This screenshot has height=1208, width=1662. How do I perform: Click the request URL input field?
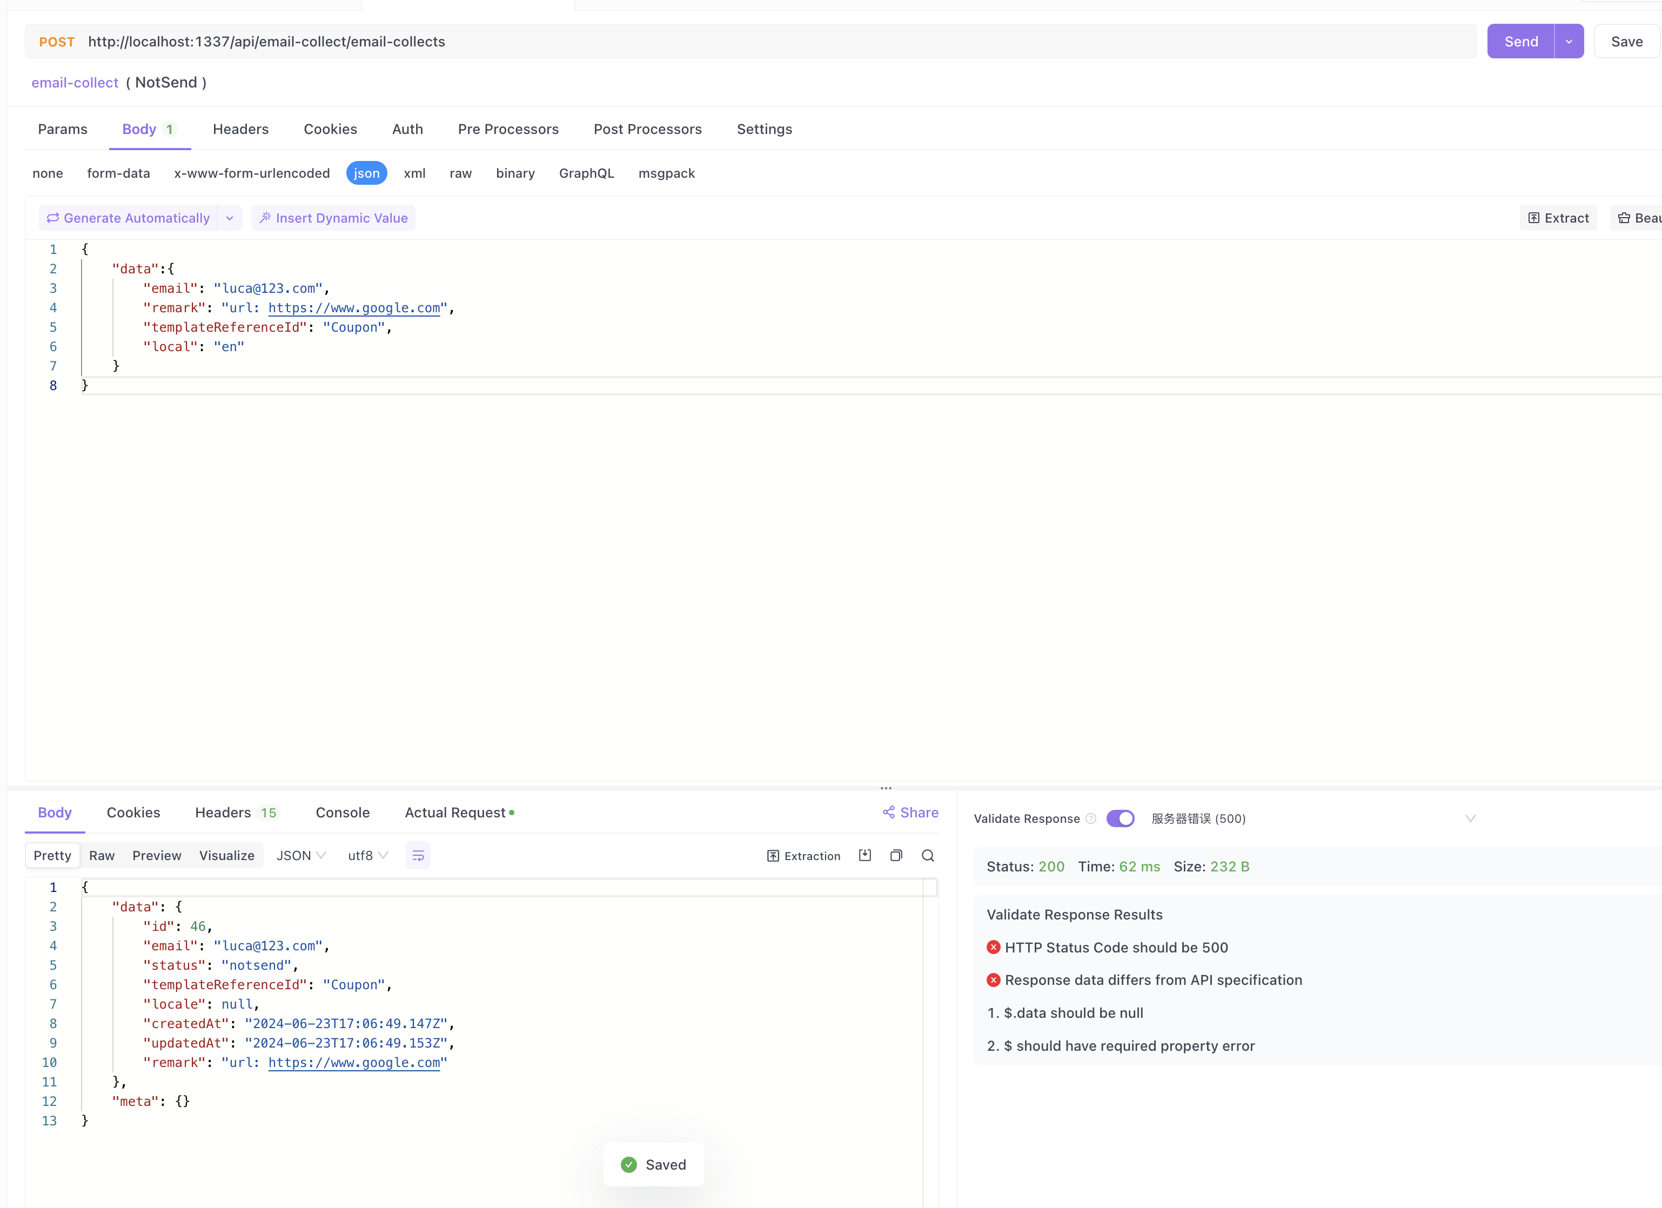coord(733,42)
